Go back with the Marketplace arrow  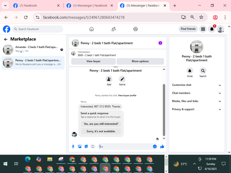pos(6,39)
